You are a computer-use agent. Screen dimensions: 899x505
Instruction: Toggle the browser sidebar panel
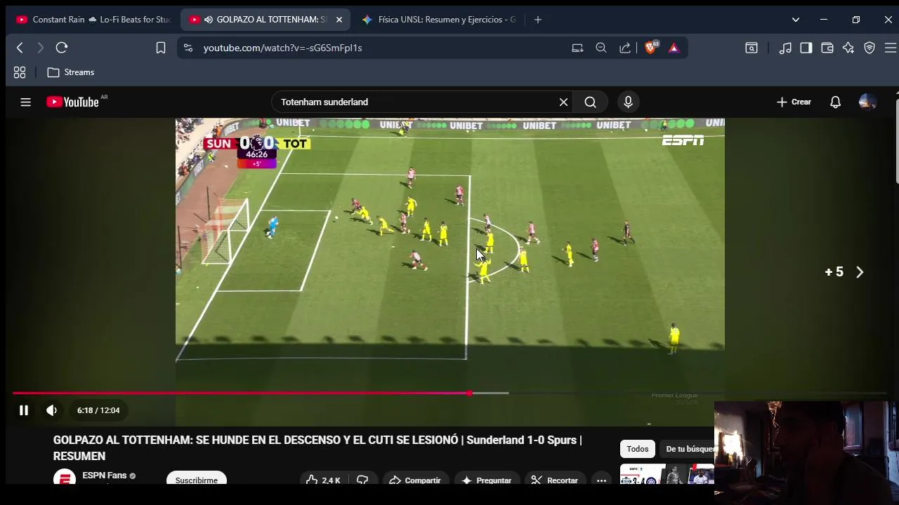tap(806, 48)
